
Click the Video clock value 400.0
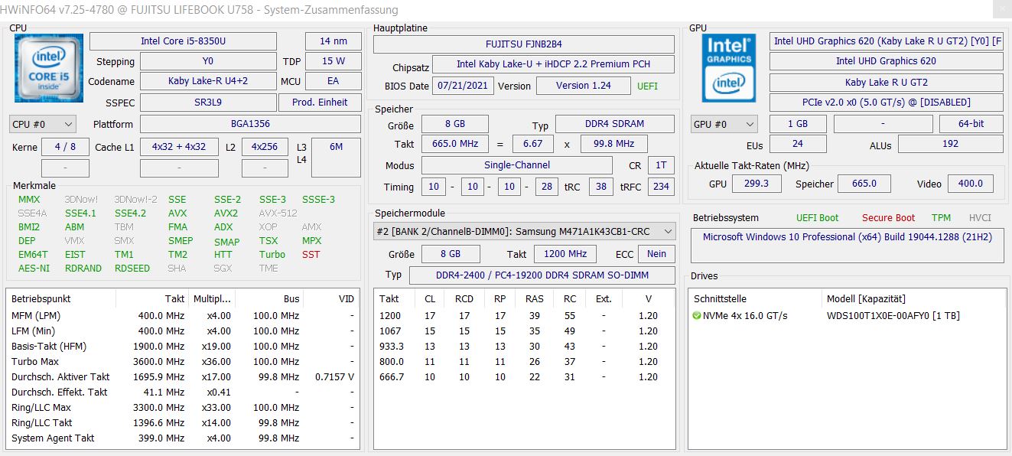pos(971,184)
